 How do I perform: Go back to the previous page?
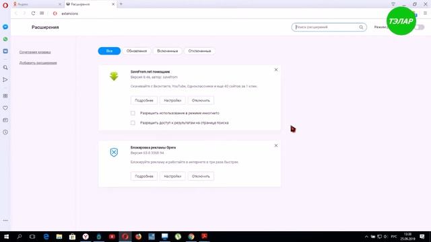pyautogui.click(x=16, y=13)
